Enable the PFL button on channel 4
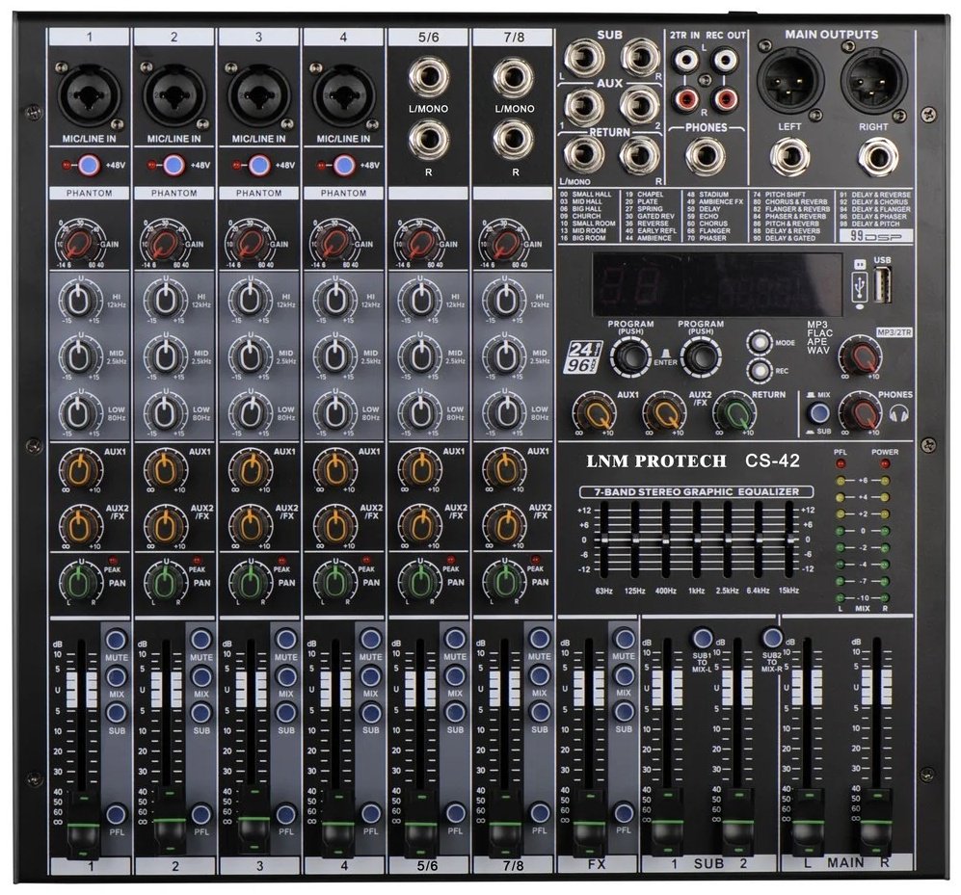Screen dimensions: 961x895 coord(370,813)
